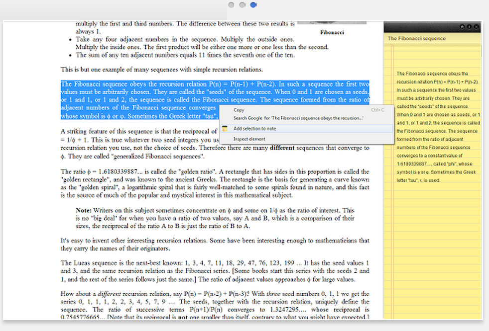Click the 'Fibonacci' caption under the portrait
The image size is (489, 331).
click(332, 32)
